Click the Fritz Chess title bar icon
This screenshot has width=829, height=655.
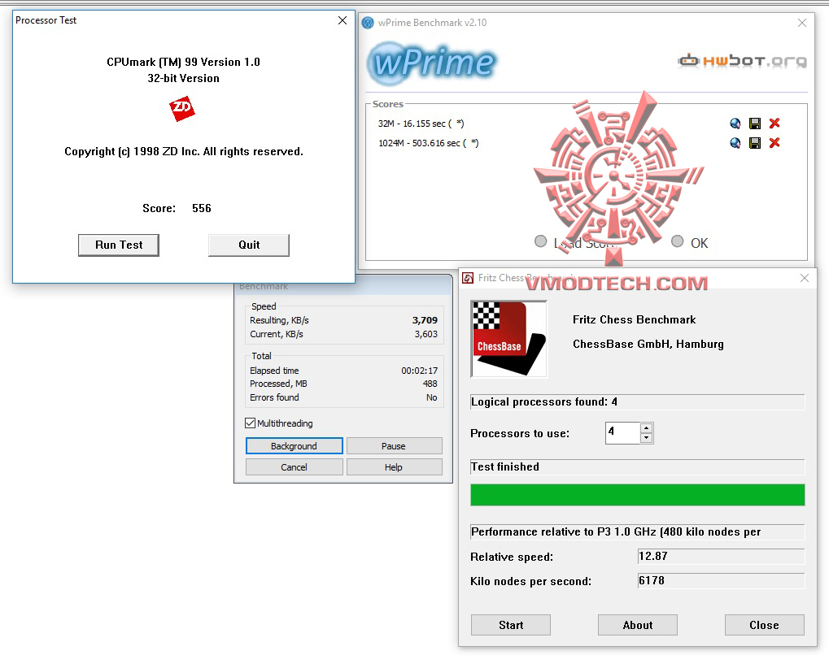(x=468, y=278)
